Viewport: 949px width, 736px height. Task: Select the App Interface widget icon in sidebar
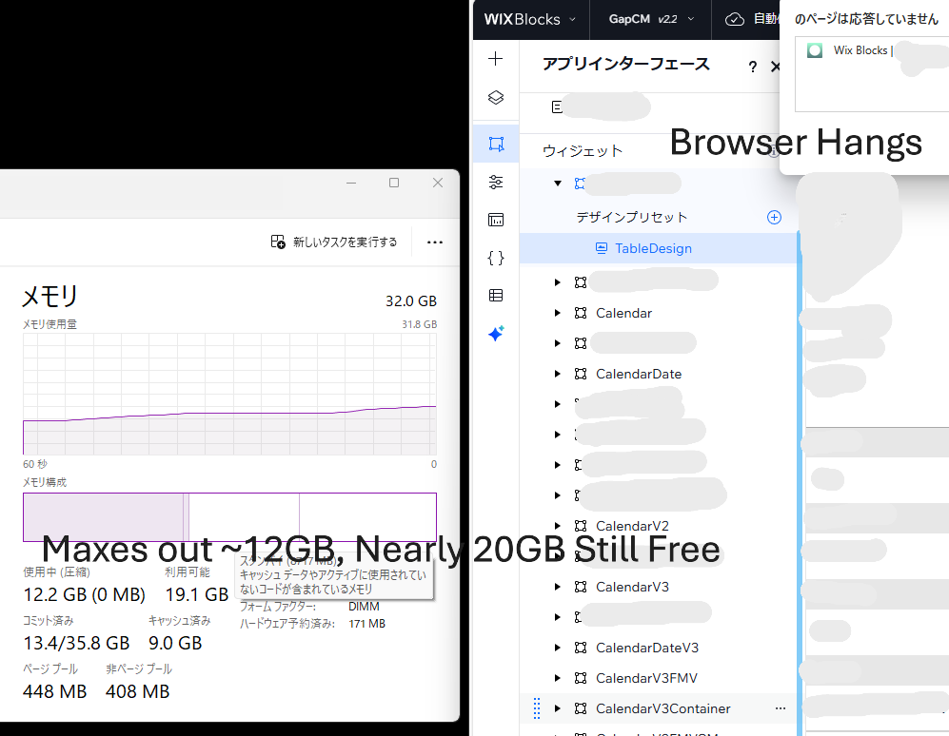pyautogui.click(x=496, y=144)
